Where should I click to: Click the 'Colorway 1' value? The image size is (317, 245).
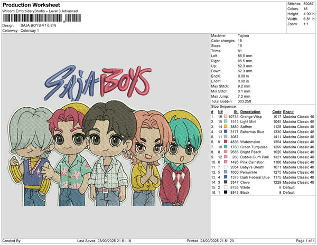(x=30, y=31)
